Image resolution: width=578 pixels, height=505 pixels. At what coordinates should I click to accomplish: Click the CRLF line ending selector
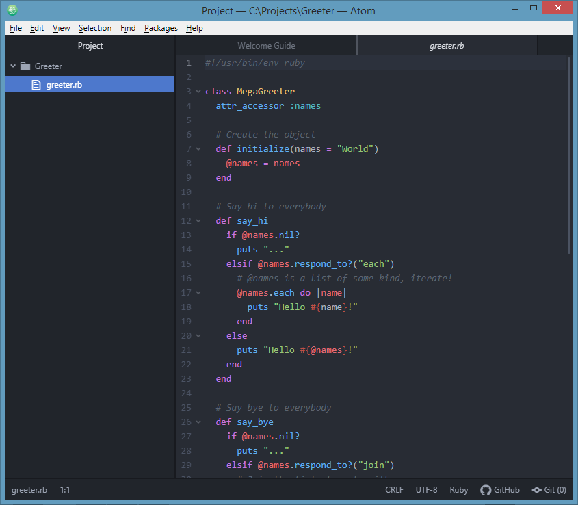pyautogui.click(x=394, y=490)
